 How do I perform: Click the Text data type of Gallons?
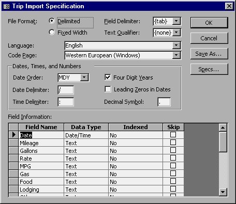86,151
